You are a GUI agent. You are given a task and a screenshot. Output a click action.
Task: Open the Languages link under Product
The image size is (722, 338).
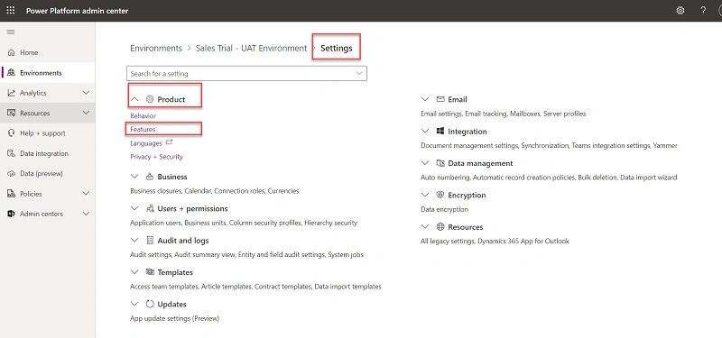click(146, 143)
